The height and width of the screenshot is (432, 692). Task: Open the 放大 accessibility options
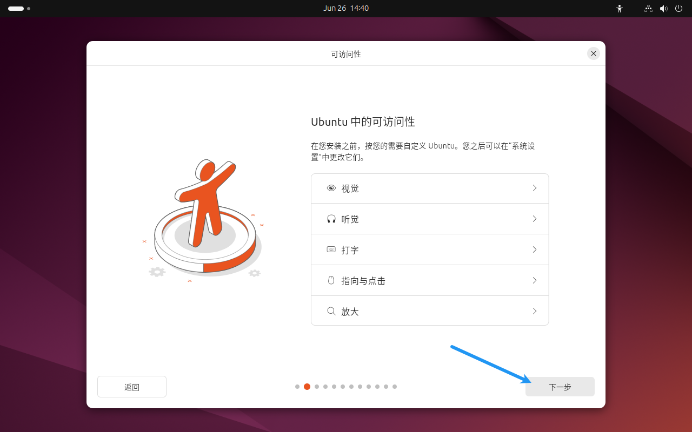pyautogui.click(x=430, y=311)
